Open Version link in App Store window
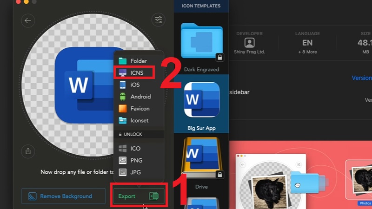372x209 pixels. click(x=362, y=78)
